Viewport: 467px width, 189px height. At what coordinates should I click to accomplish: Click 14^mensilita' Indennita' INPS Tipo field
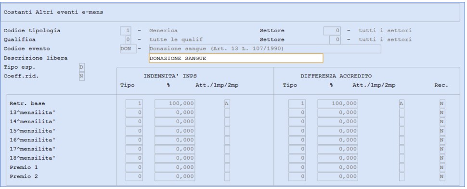134,122
